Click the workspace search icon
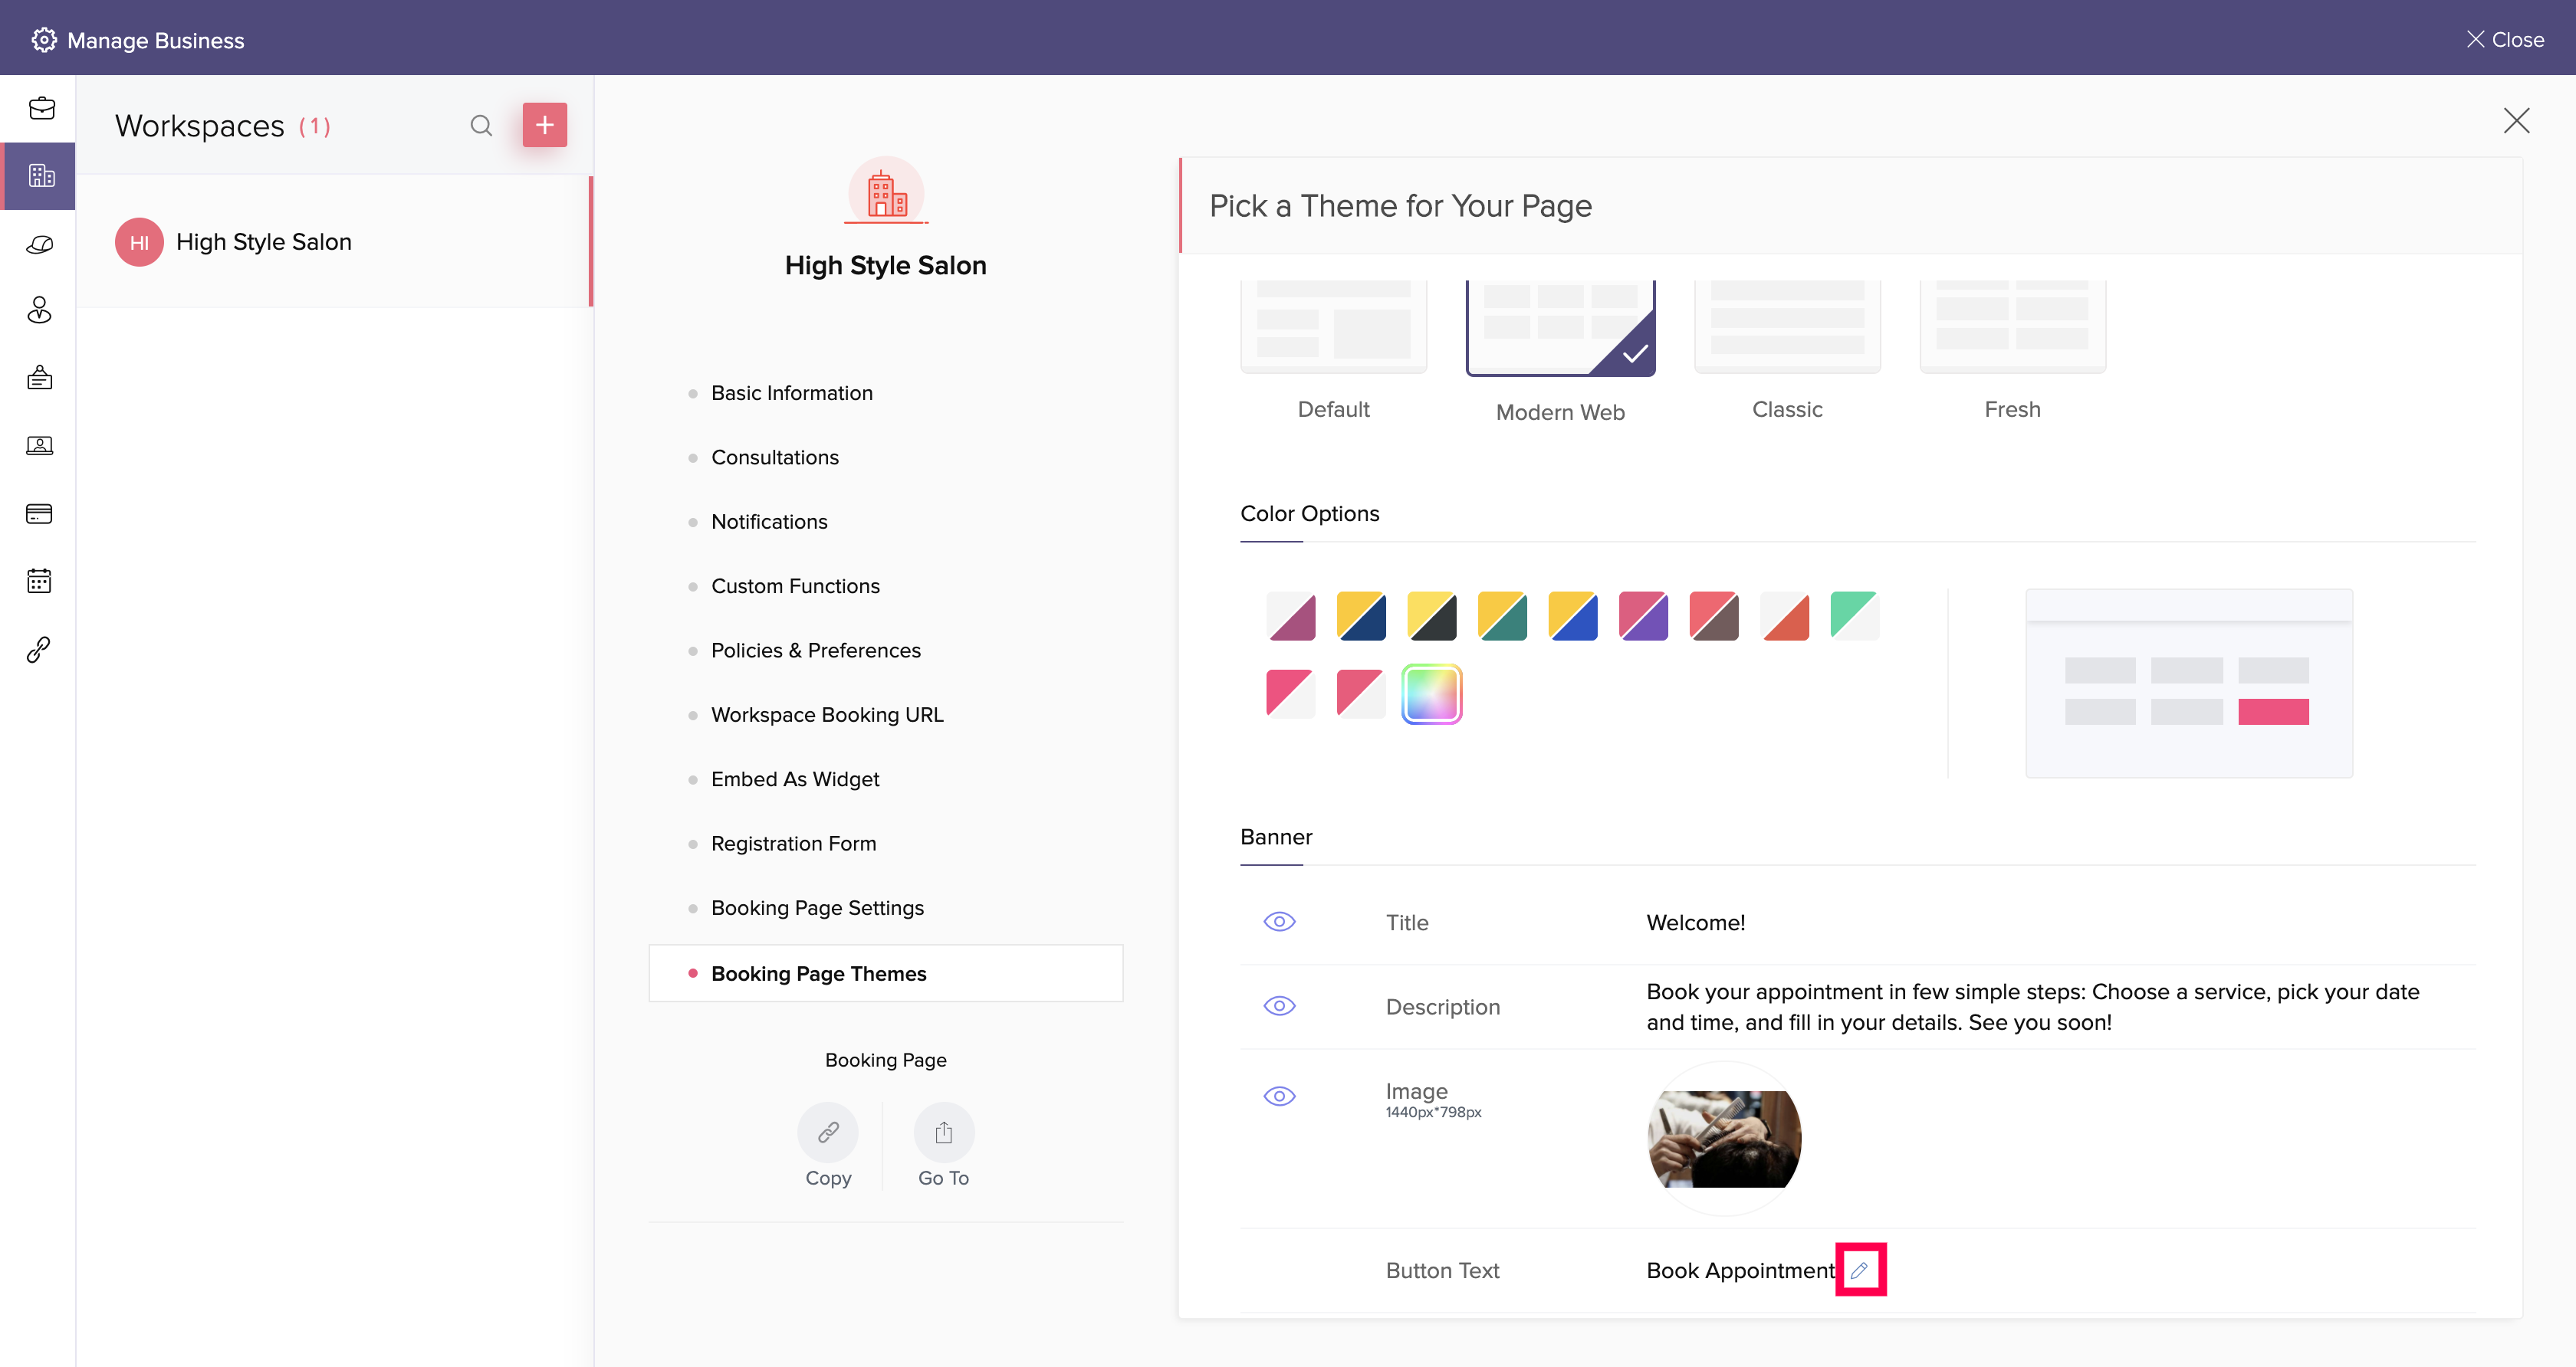2576x1367 pixels. click(481, 125)
